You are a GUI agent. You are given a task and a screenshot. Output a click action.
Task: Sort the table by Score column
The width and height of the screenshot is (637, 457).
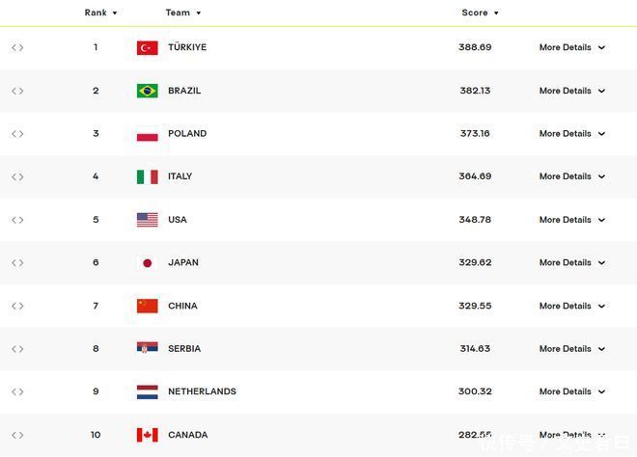480,13
